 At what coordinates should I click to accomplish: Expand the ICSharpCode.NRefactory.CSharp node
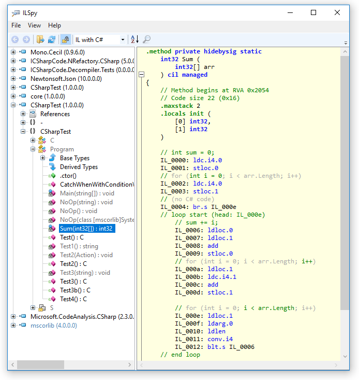pos(13,61)
